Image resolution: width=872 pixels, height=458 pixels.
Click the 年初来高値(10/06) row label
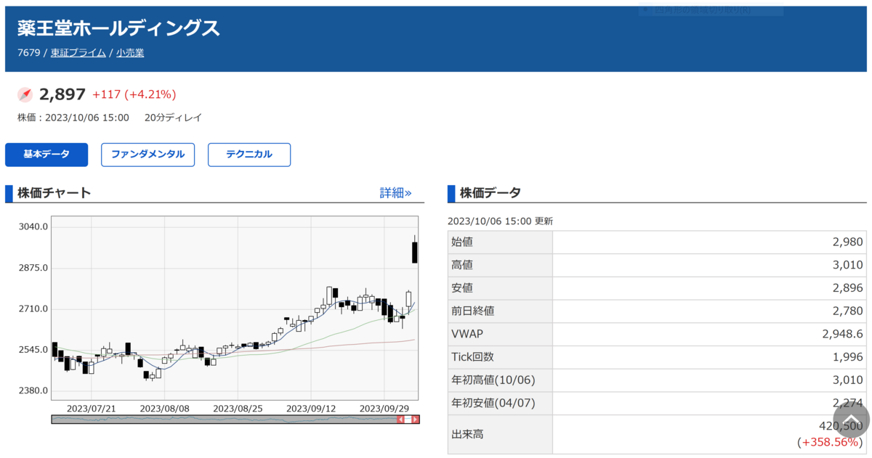(x=493, y=380)
